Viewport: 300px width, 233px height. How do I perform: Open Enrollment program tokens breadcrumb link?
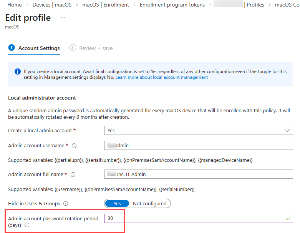click(172, 5)
